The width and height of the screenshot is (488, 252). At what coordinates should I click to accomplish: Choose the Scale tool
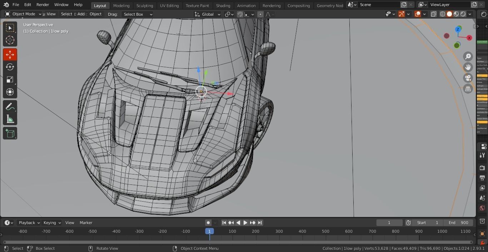(10, 80)
